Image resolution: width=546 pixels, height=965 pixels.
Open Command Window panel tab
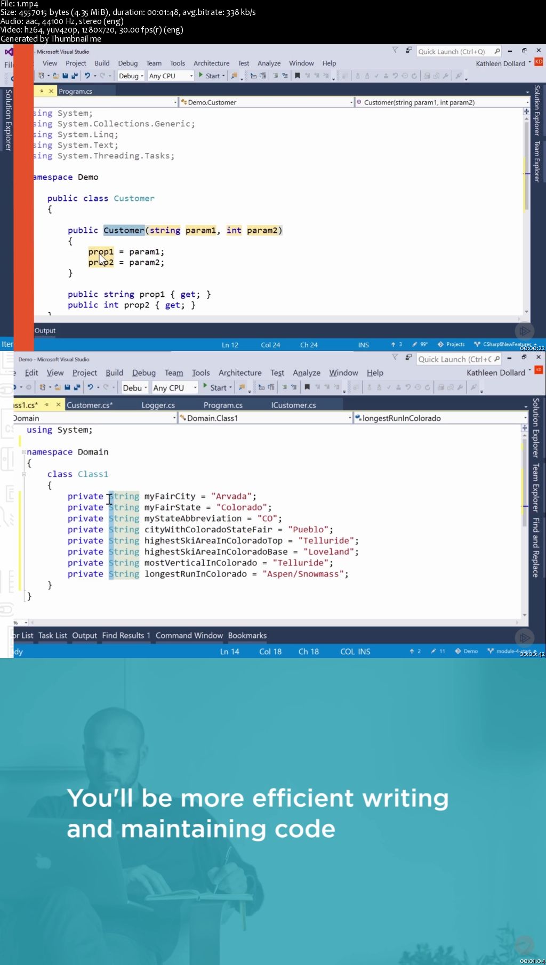[189, 635]
